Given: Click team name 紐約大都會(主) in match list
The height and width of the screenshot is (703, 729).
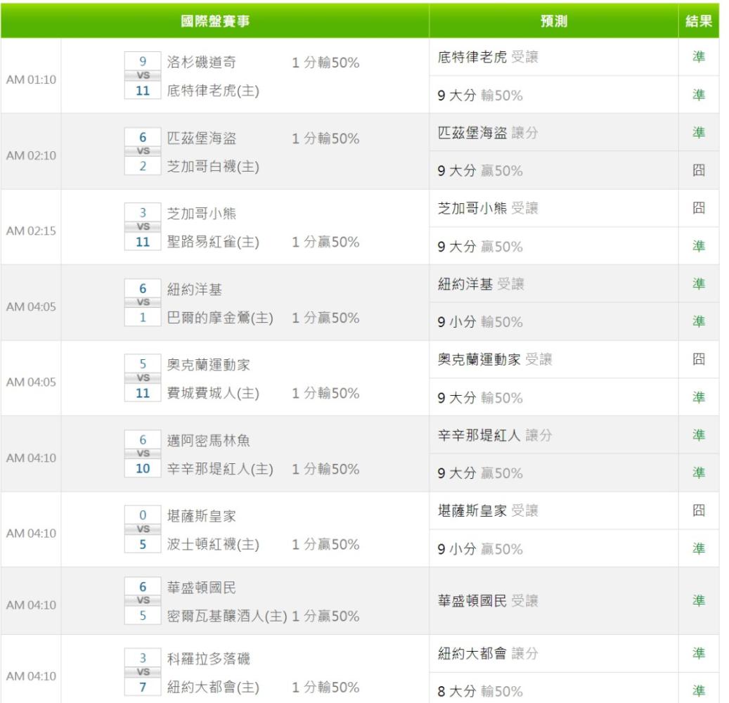Looking at the screenshot, I should pyautogui.click(x=213, y=687).
